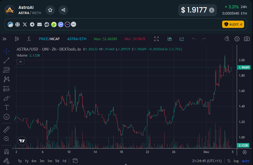This screenshot has width=253, height=165.
Task: Select the forecasting and measurement tool
Action: (x=7, y=89)
